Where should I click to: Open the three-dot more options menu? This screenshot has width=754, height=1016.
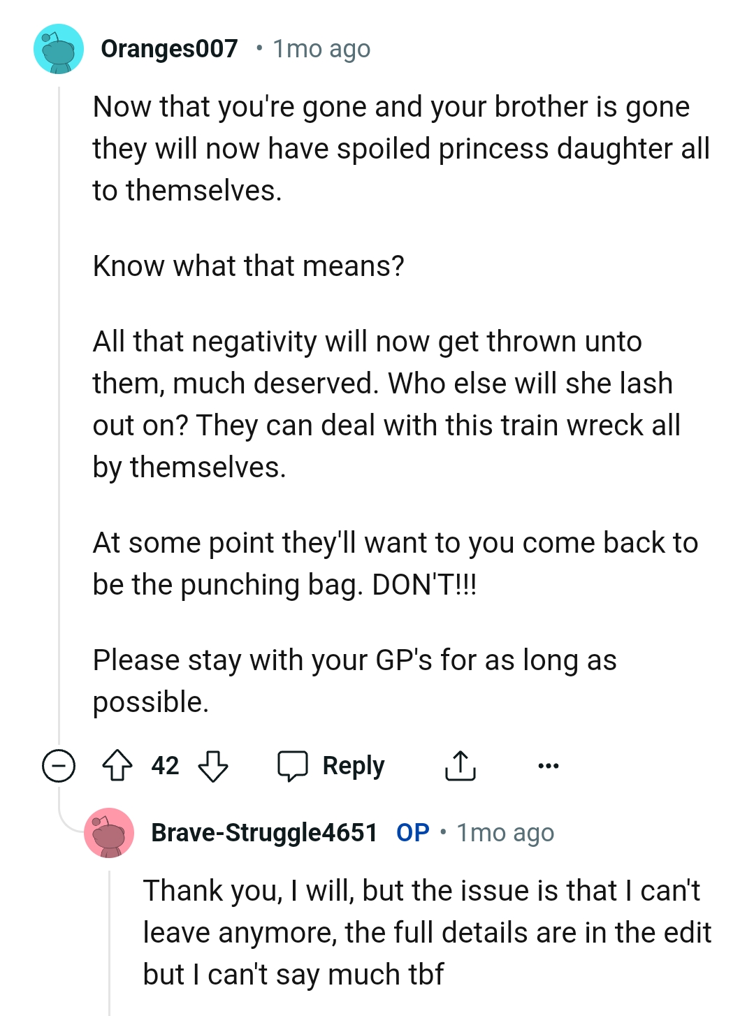click(548, 766)
